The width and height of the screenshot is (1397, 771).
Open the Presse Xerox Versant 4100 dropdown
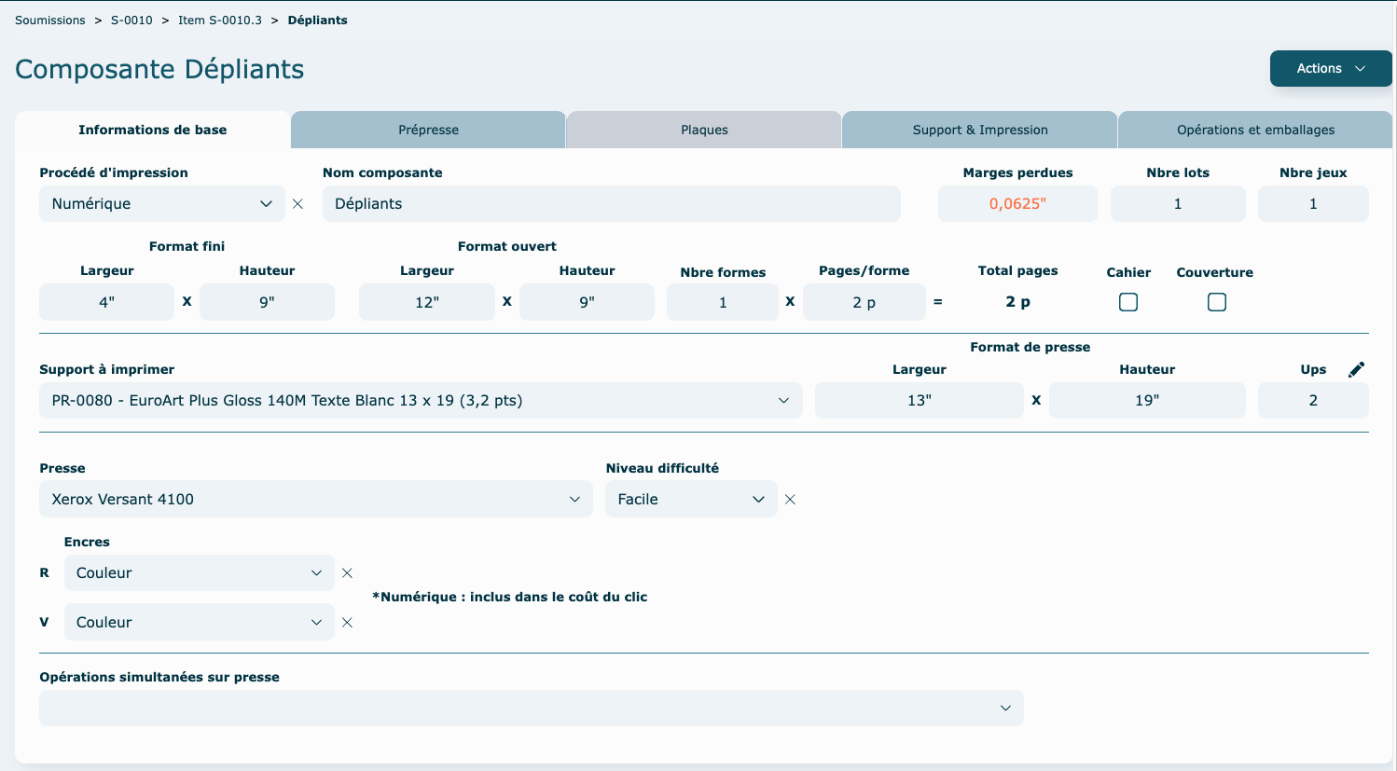coord(315,500)
